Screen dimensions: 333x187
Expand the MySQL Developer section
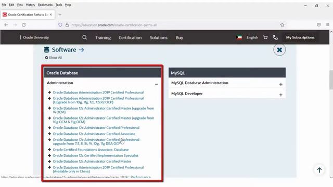click(281, 95)
